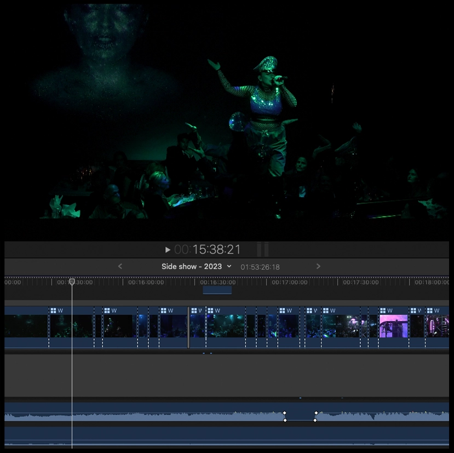The image size is (454, 453).
Task: Select the playhead handle on the ruler
Action: click(72, 282)
